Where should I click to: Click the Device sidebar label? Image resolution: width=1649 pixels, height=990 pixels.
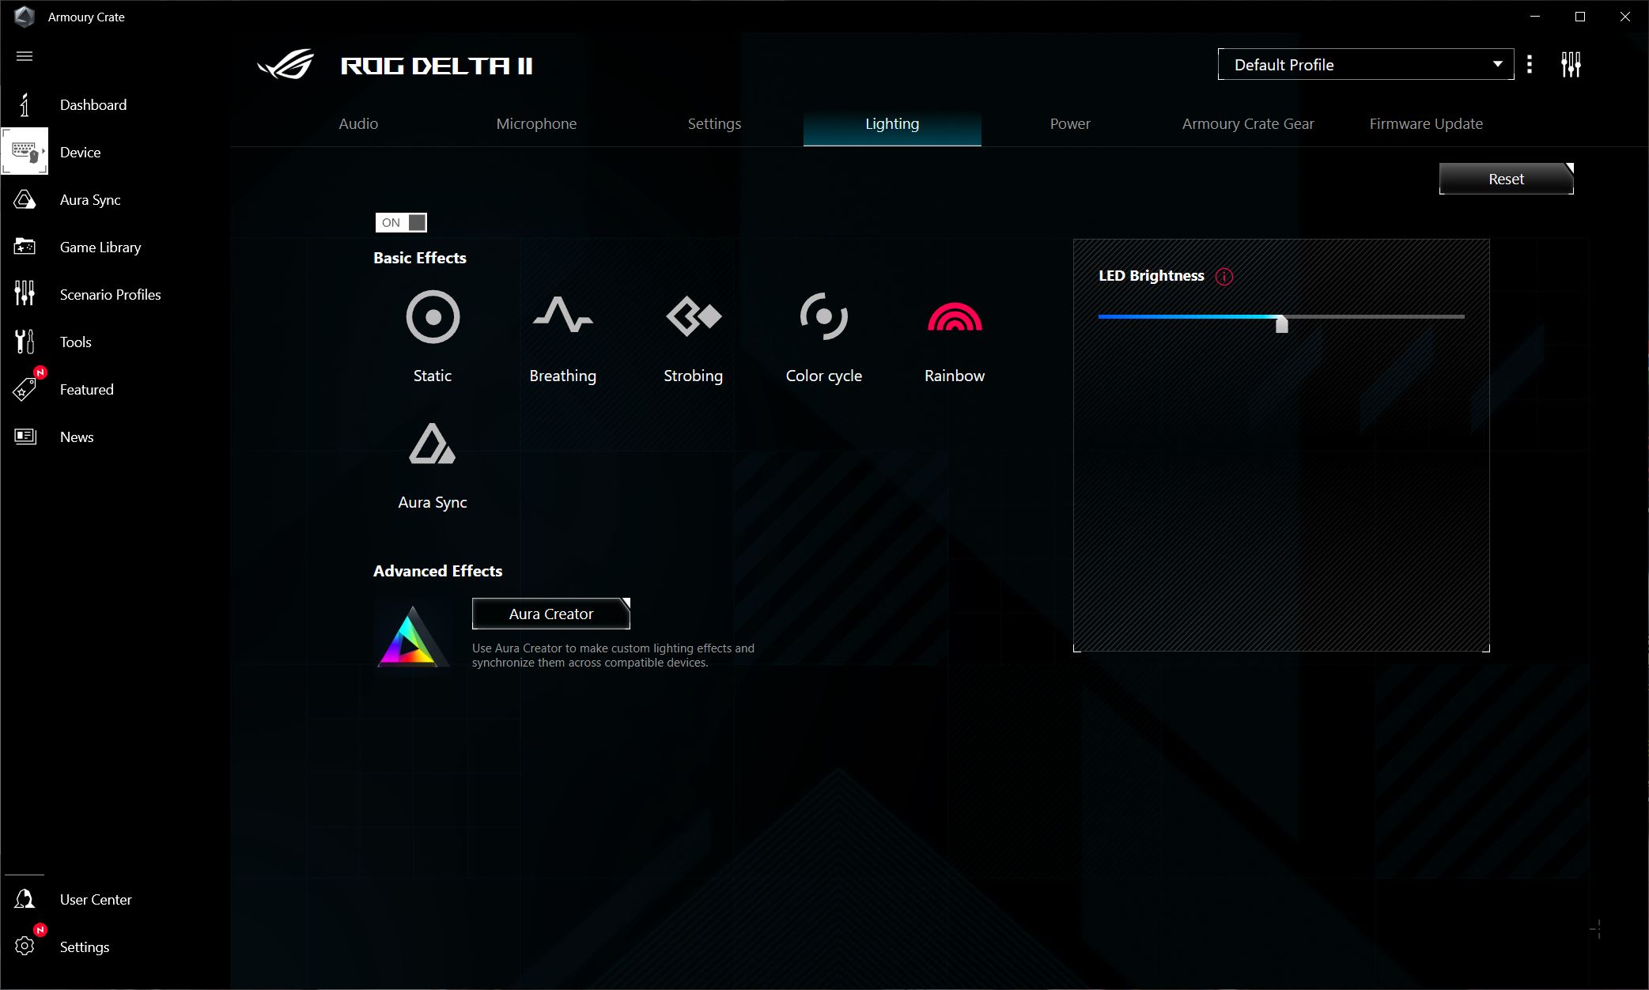click(x=81, y=153)
